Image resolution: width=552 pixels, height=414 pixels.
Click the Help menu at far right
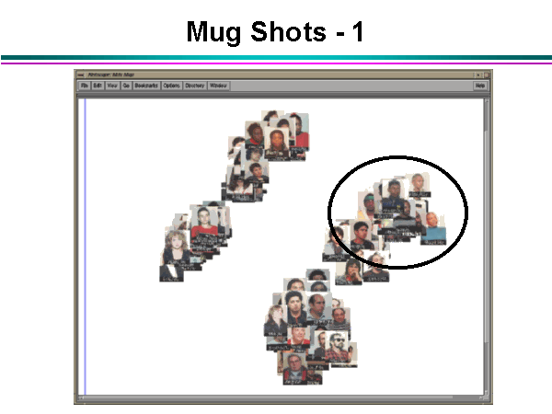point(479,86)
